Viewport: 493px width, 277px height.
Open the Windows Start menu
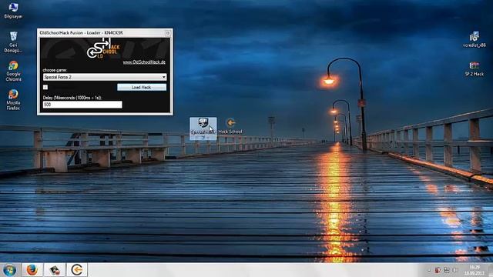coord(10,270)
